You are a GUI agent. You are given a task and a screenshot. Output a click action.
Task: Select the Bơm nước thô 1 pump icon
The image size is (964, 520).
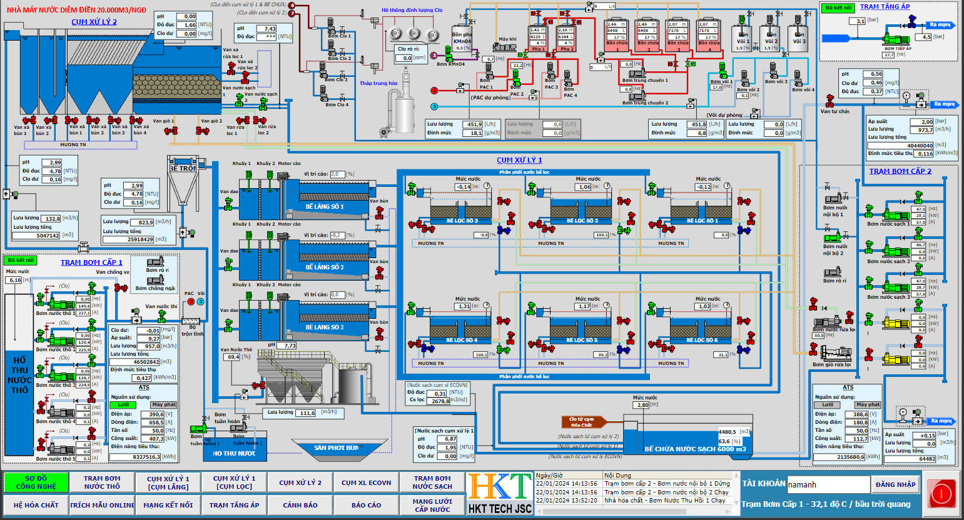click(61, 305)
